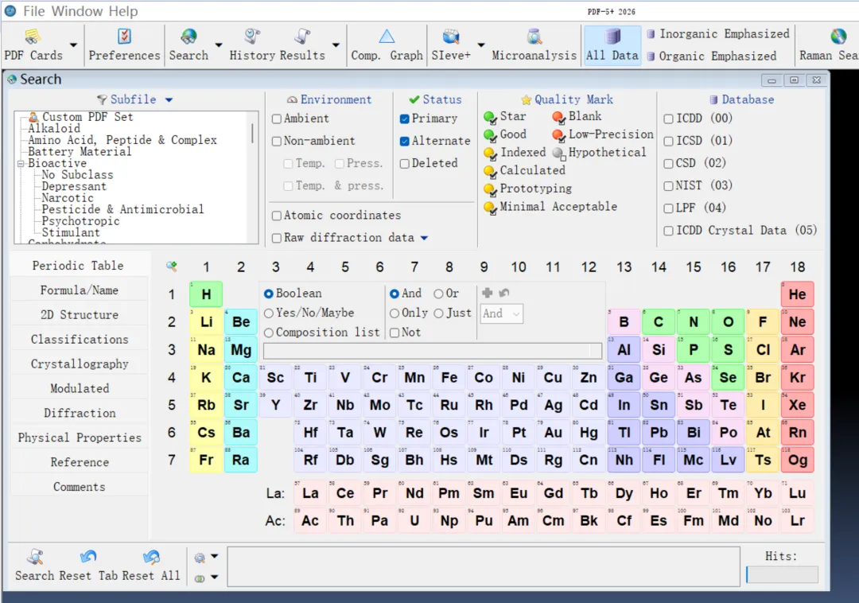The width and height of the screenshot is (859, 603).
Task: Uncheck the Primary status checkbox
Action: click(x=404, y=119)
